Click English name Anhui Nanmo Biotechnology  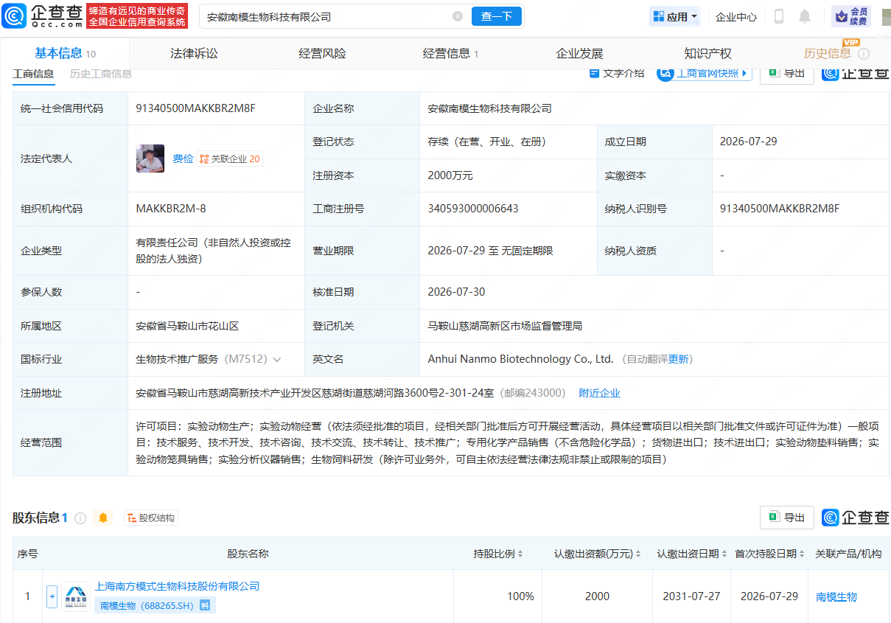pyautogui.click(x=520, y=359)
